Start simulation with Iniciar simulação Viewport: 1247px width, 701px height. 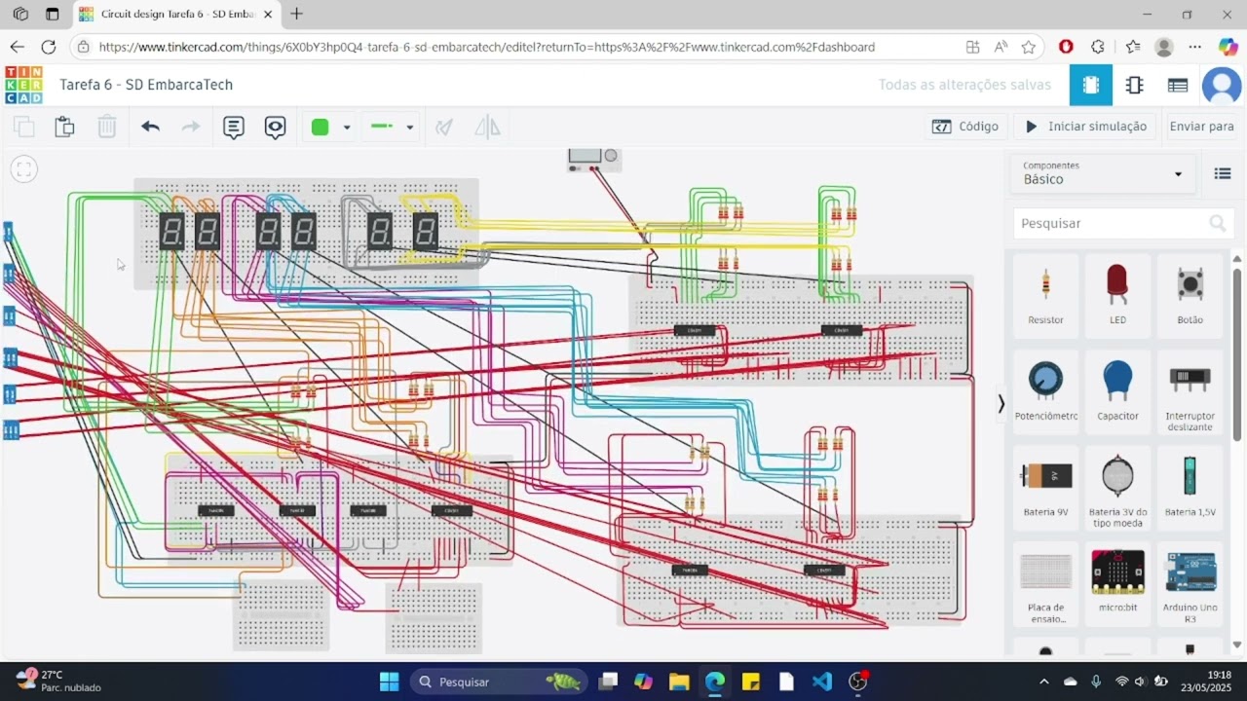pyautogui.click(x=1086, y=127)
